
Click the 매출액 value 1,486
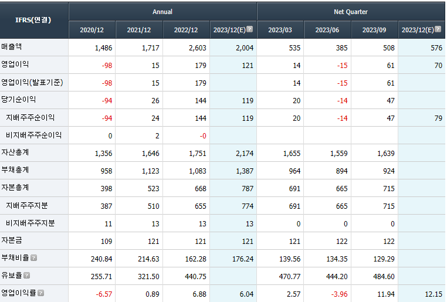pyautogui.click(x=103, y=48)
